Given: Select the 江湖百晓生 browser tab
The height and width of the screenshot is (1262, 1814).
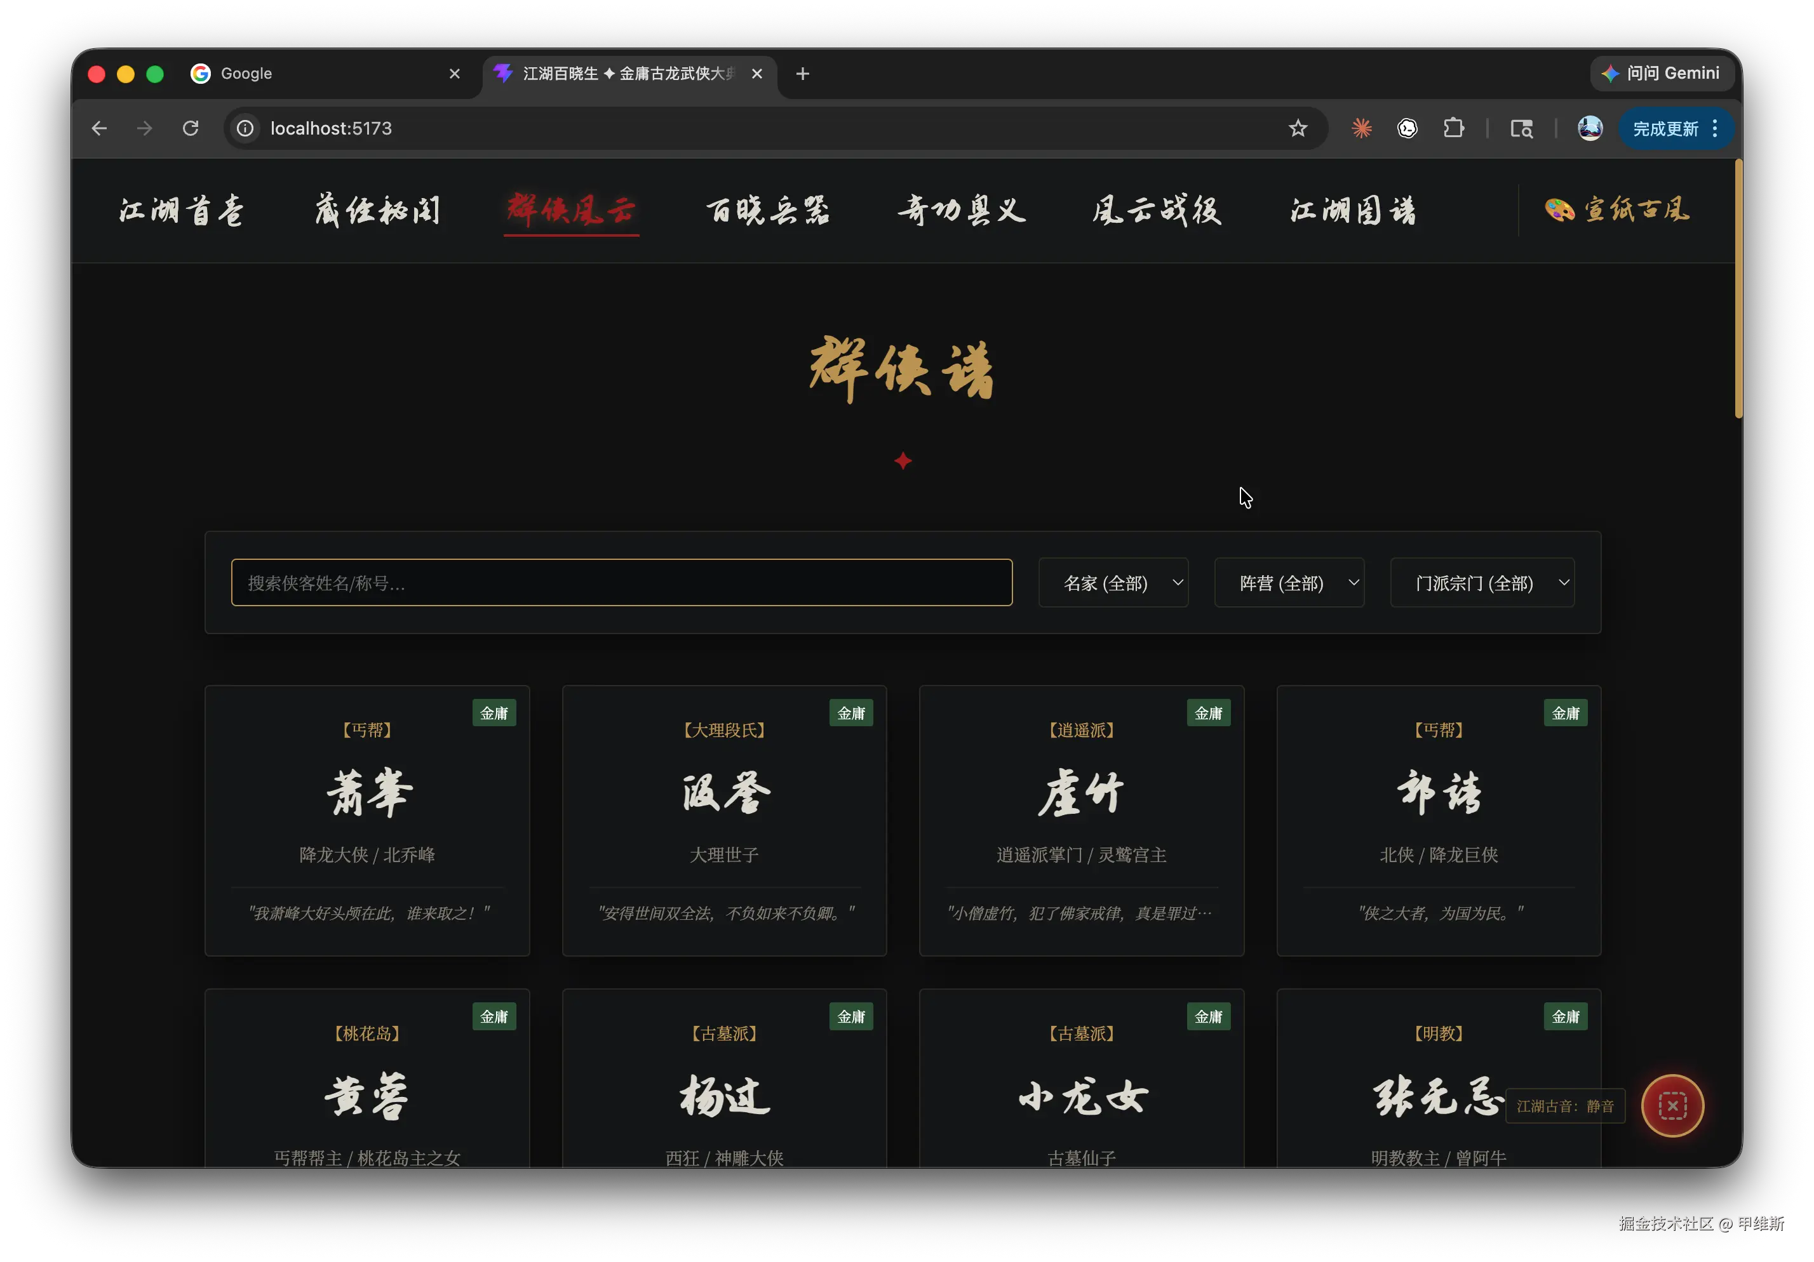Looking at the screenshot, I should coord(629,74).
